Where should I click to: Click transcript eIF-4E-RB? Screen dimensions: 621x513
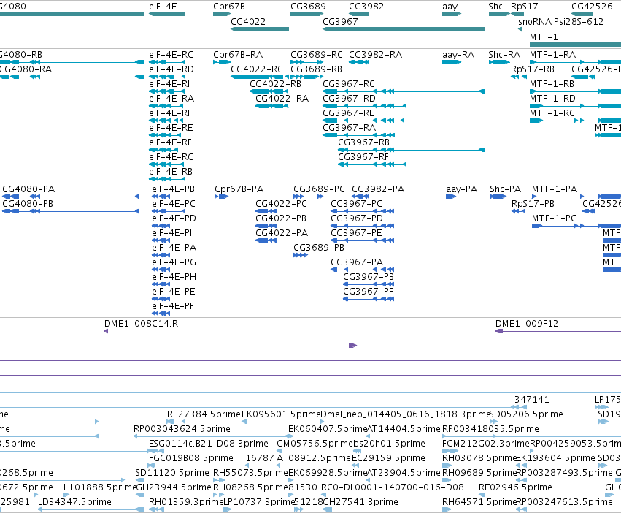(x=166, y=179)
